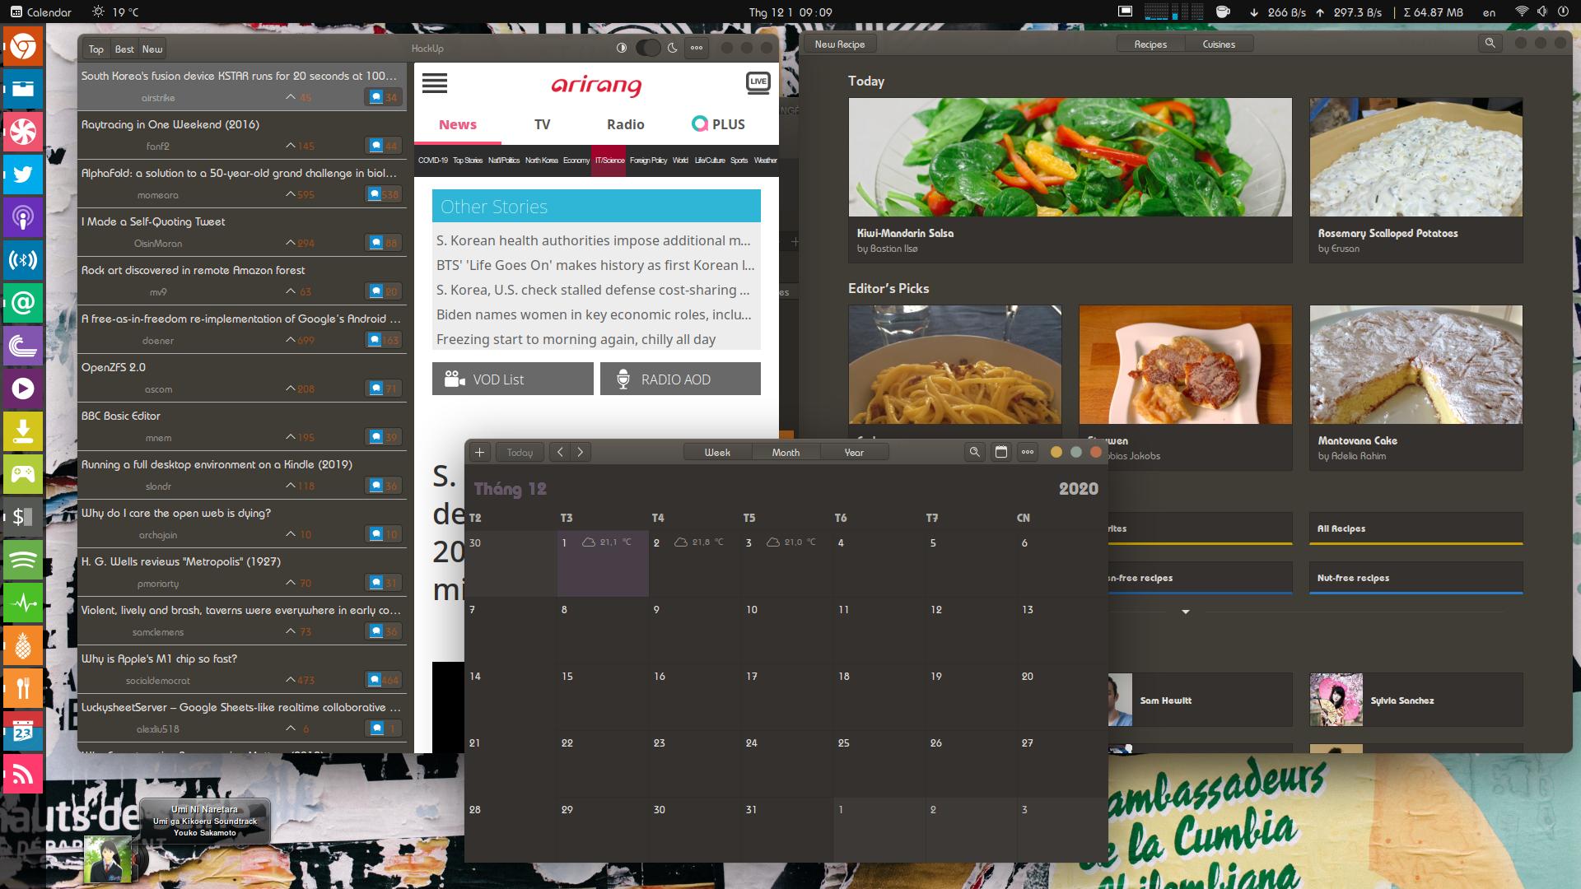Click the power icon in the top bar
The height and width of the screenshot is (889, 1581).
coord(1563,12)
